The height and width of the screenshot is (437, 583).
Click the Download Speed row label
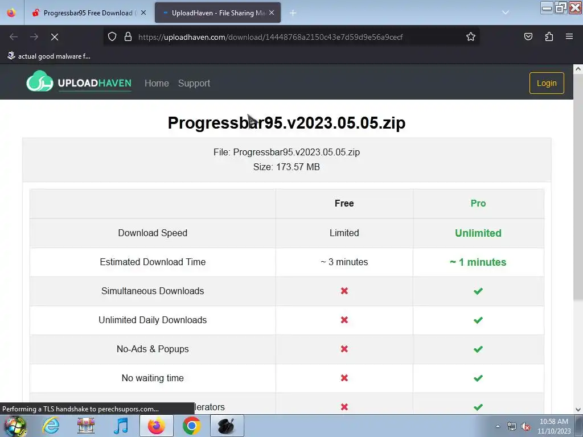point(153,233)
